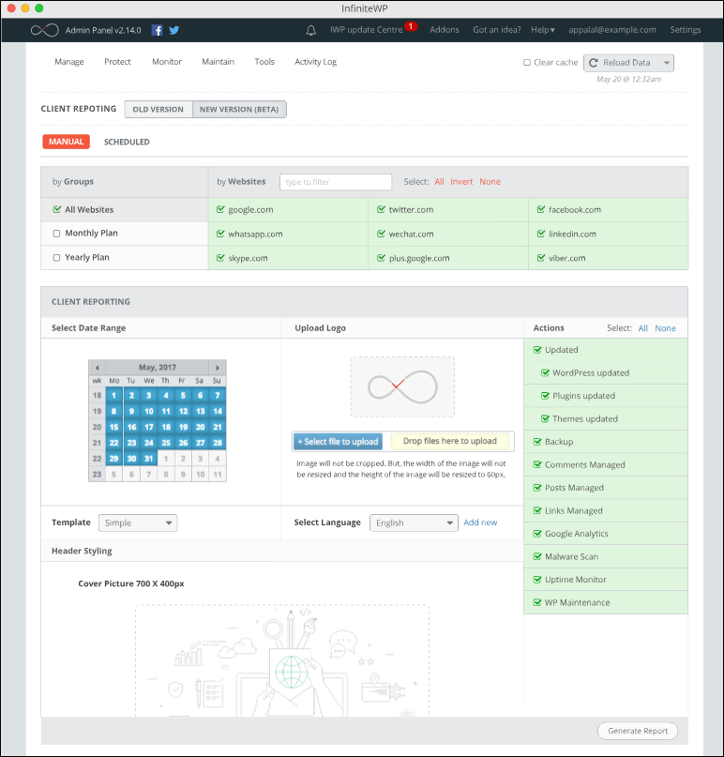
Task: Expand the Reload Data dropdown arrow
Action: pyautogui.click(x=665, y=63)
